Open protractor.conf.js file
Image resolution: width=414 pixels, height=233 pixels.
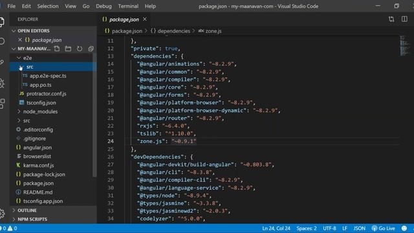pyautogui.click(x=46, y=93)
